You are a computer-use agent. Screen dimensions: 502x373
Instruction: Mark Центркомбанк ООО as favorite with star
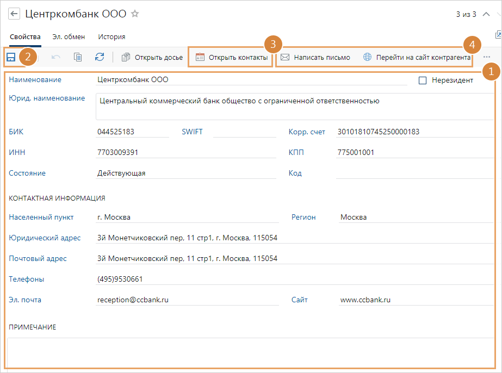click(x=135, y=14)
